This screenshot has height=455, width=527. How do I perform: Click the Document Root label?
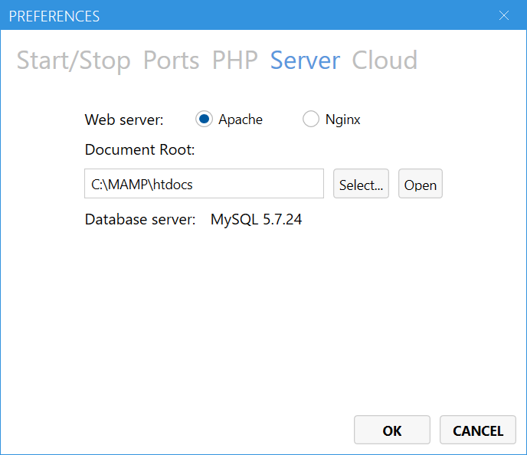(140, 149)
